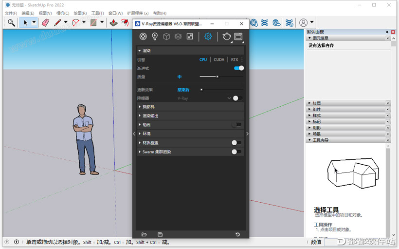This screenshot has height=249, width=399.
Task: Toggle 渐进式 progressive switch off
Action: (239, 68)
